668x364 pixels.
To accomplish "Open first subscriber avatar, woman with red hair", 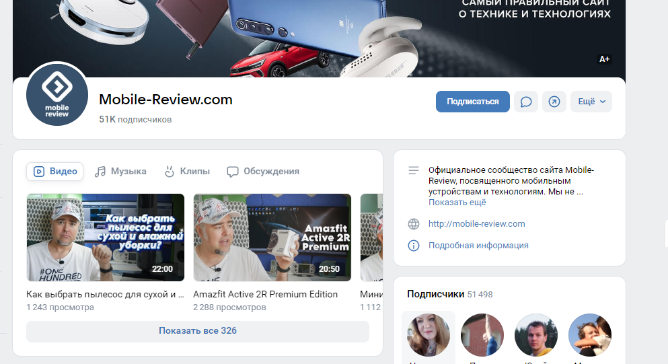I will (x=429, y=335).
